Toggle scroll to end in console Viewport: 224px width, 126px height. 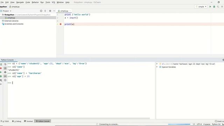click(x=5, y=68)
